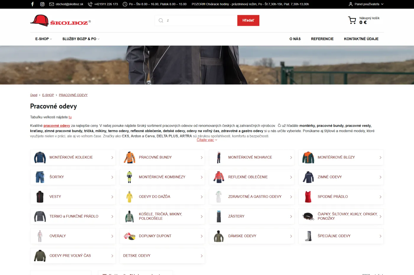This screenshot has height=275, width=414.
Task: Click the blue shorts icon for Šortky
Action: coord(40,177)
